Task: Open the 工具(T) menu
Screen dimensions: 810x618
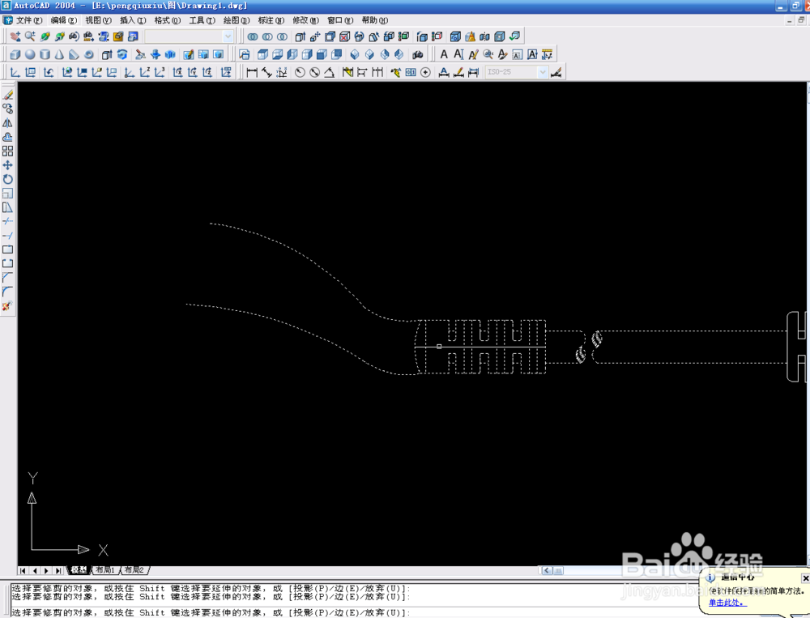Action: pyautogui.click(x=202, y=20)
